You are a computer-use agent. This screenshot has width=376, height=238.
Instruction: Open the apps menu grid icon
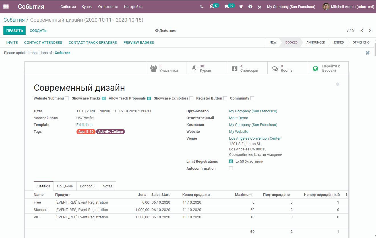point(6,6)
